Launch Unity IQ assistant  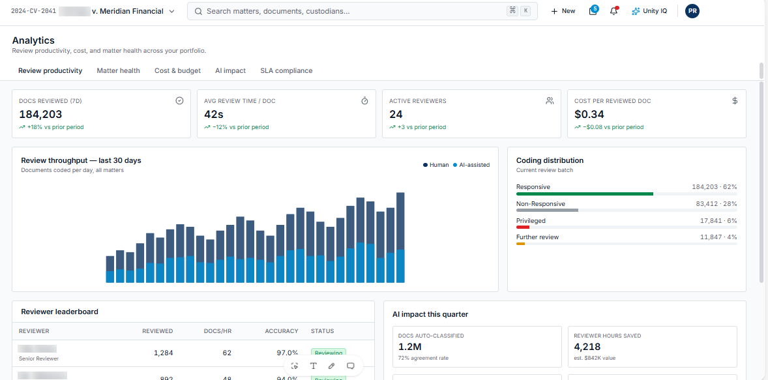[649, 11]
